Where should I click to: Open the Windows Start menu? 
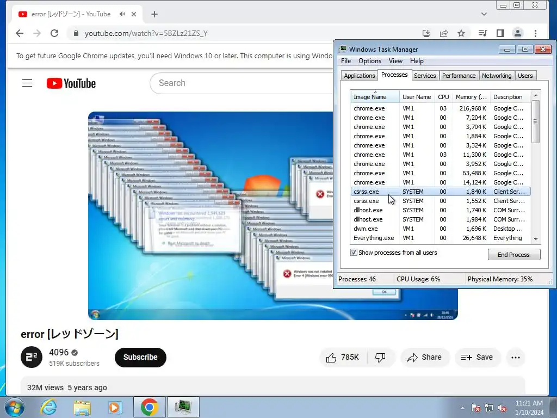tap(15, 407)
